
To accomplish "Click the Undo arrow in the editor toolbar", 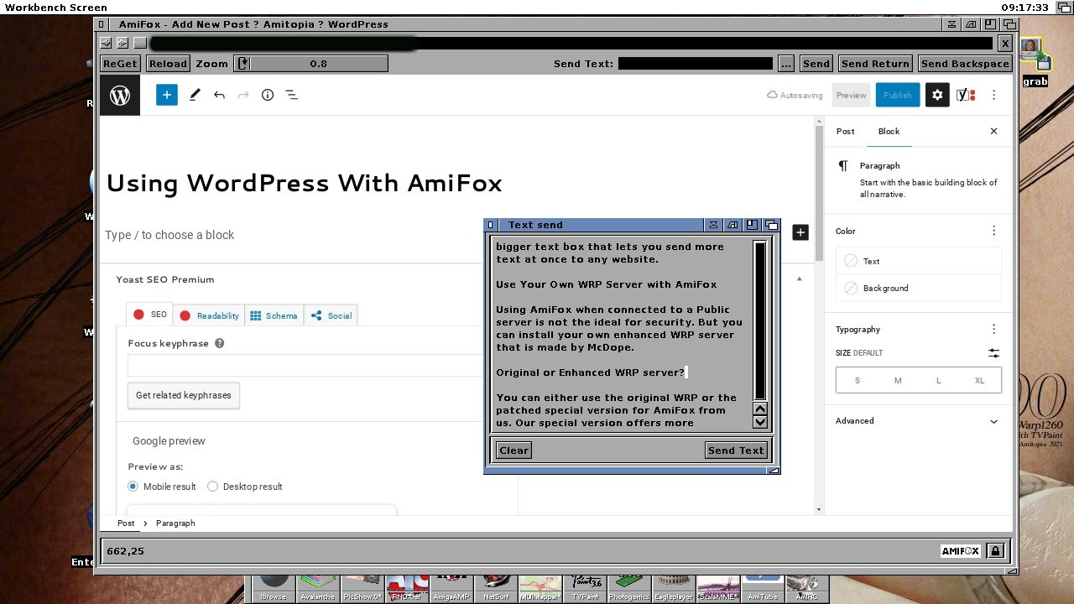I will click(219, 95).
